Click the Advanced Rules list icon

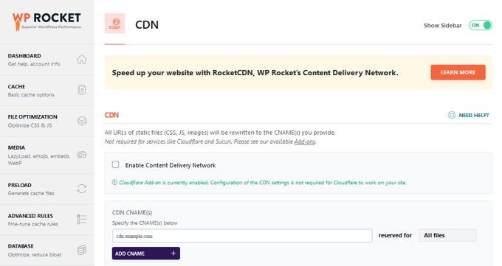coord(82,220)
